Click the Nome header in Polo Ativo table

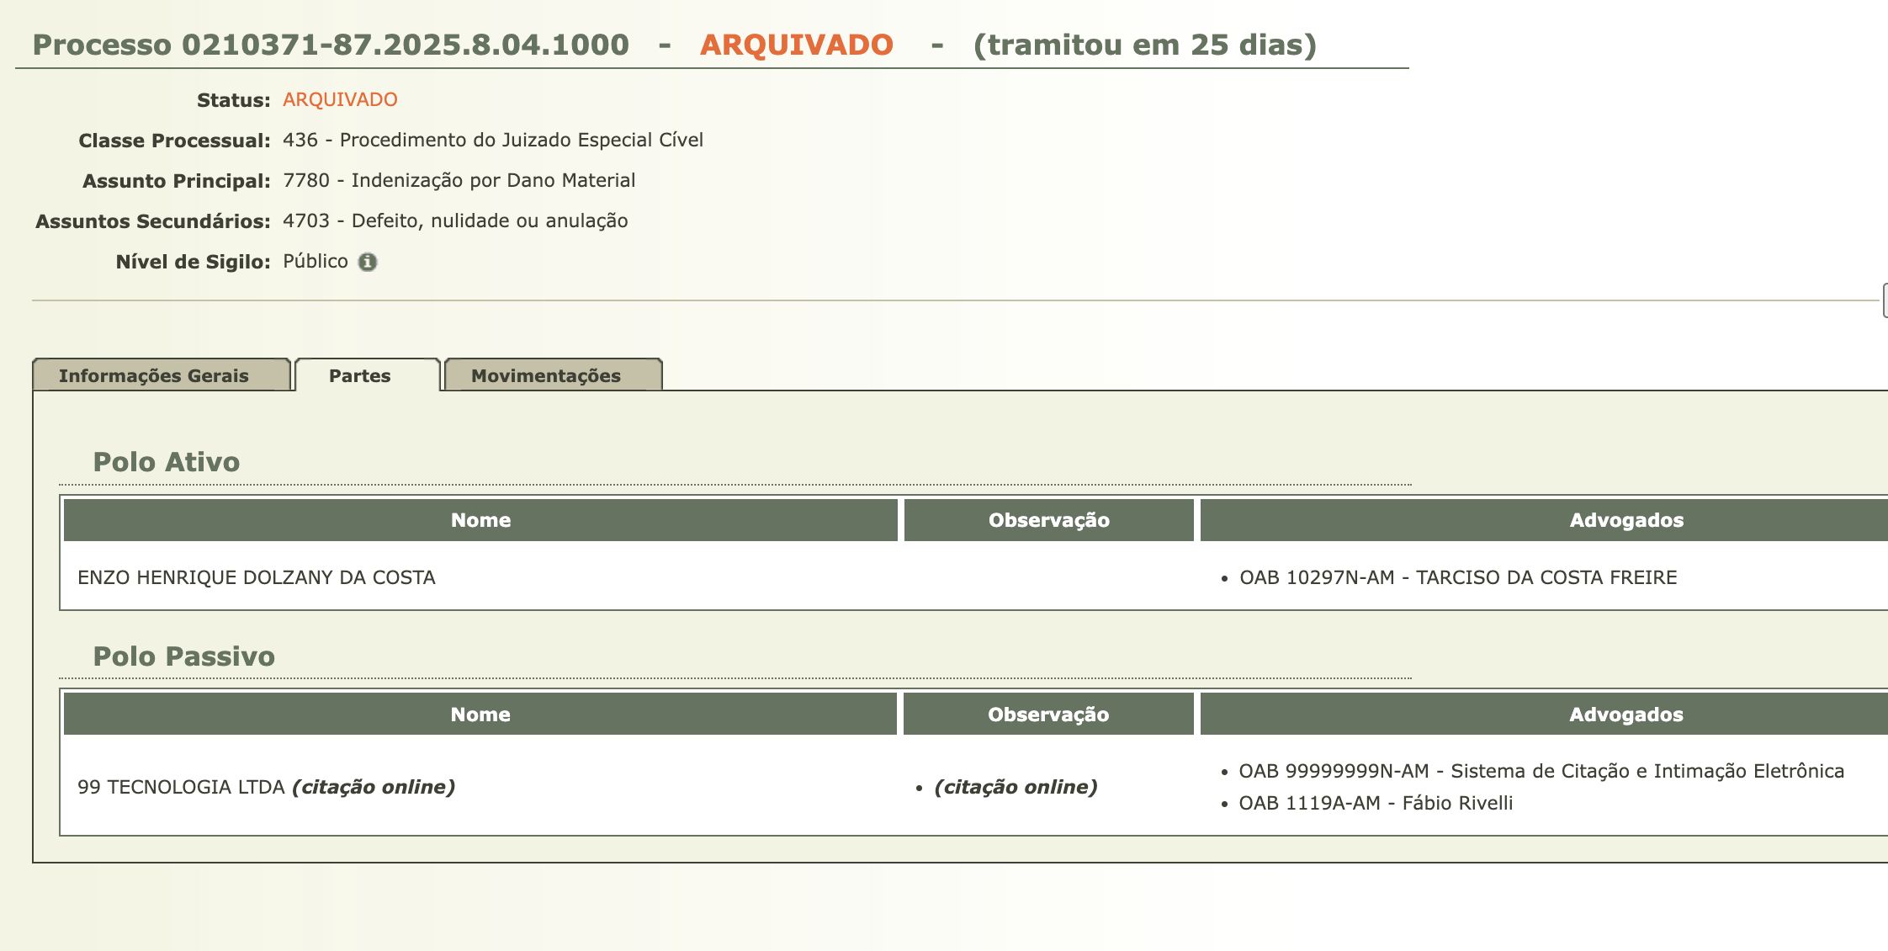480,520
